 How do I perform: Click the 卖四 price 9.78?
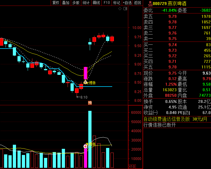pyautogui.click(x=173, y=22)
